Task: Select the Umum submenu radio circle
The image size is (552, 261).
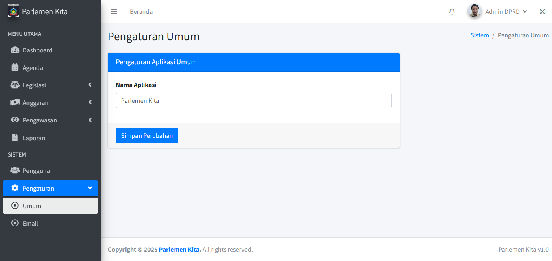Action: click(x=15, y=206)
